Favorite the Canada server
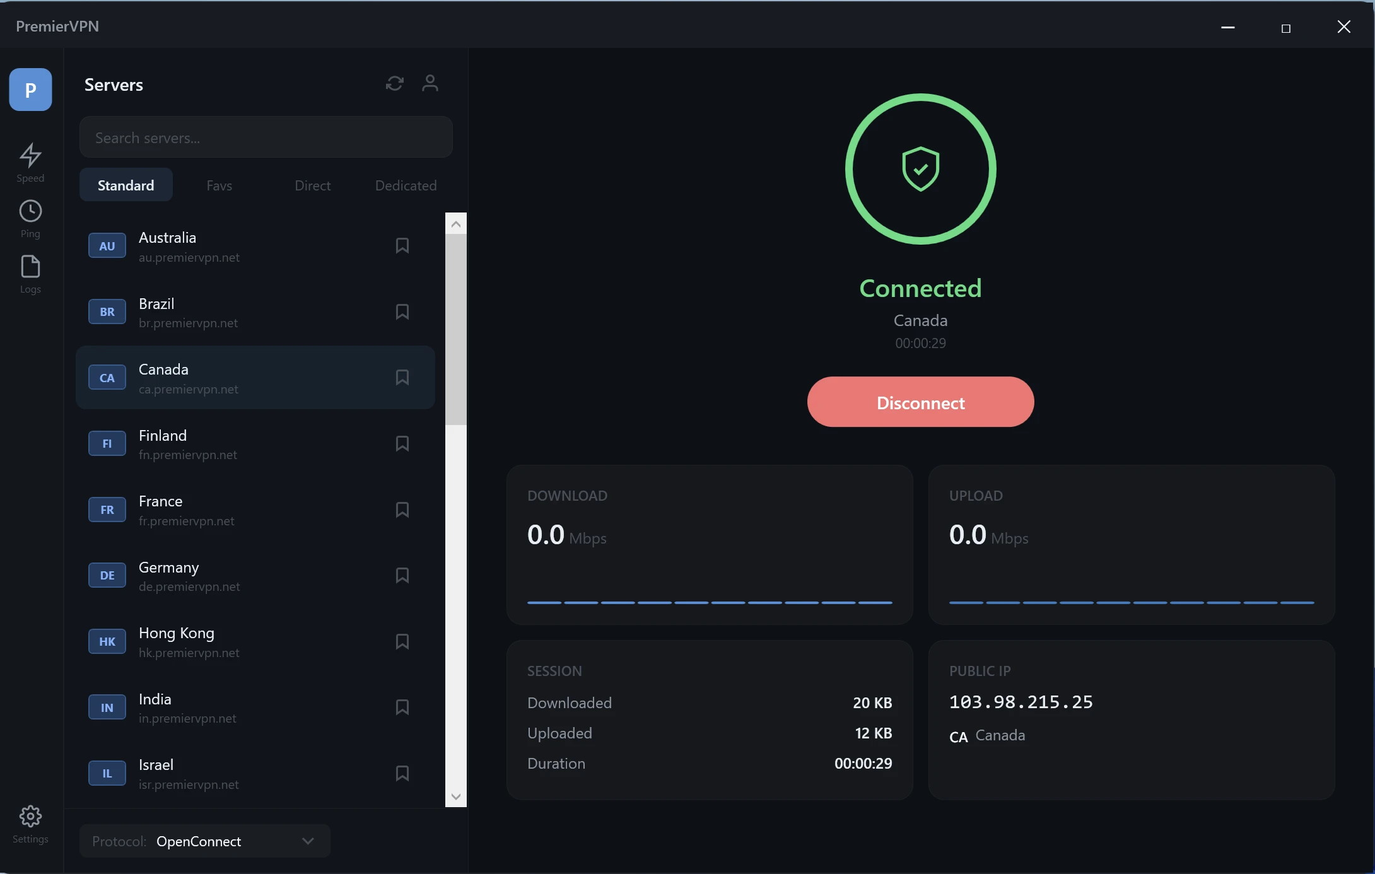 pos(402,377)
